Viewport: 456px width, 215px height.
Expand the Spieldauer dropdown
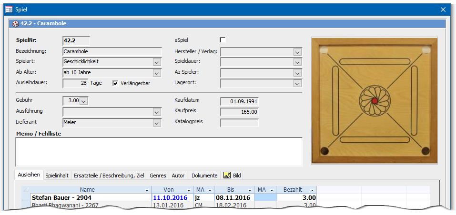(297, 62)
